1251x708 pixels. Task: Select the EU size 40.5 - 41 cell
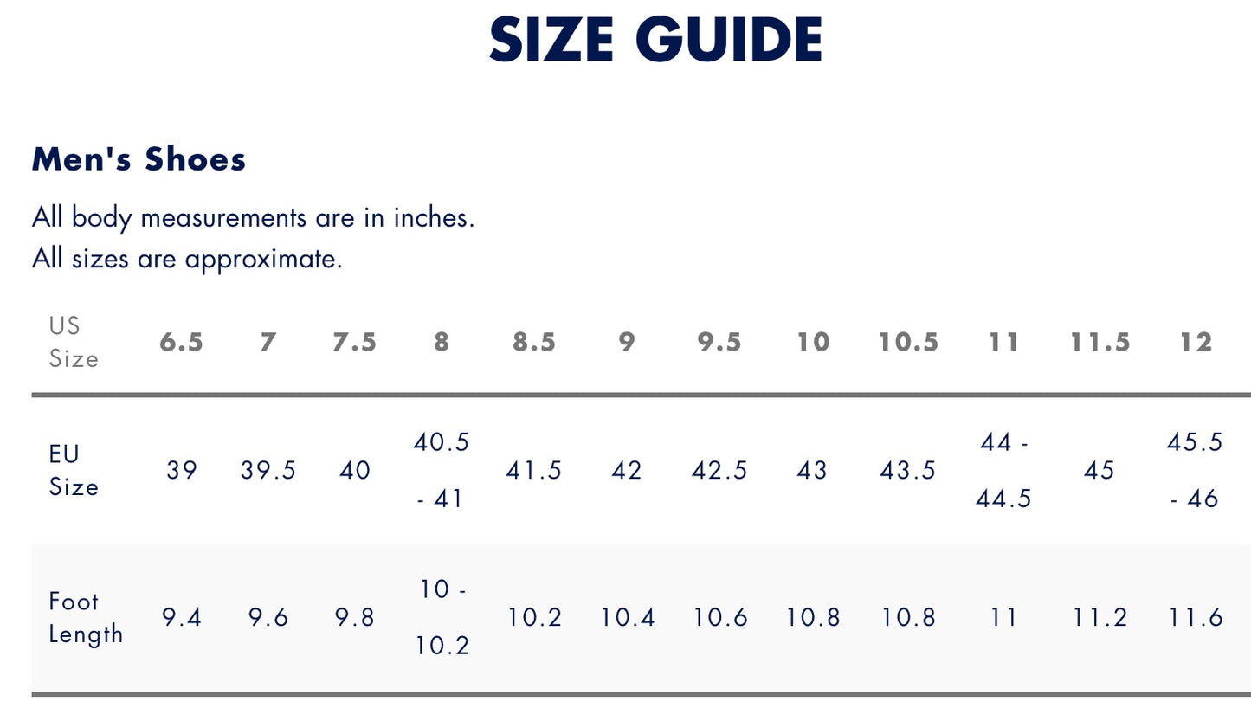442,471
